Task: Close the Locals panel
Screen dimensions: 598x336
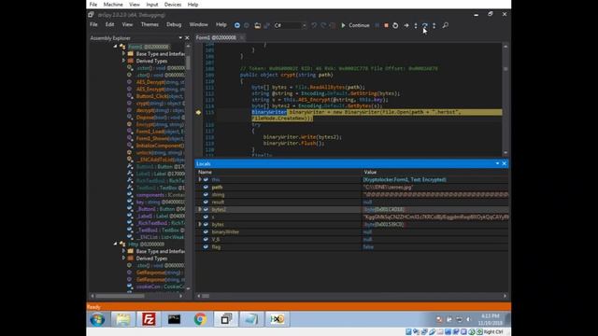Action: pyautogui.click(x=505, y=163)
